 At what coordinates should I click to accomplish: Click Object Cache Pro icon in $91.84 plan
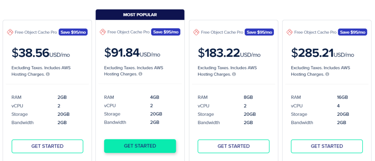[103, 32]
